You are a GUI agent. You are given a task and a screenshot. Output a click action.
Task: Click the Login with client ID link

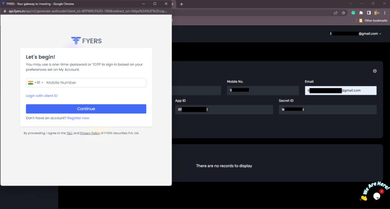(x=42, y=96)
